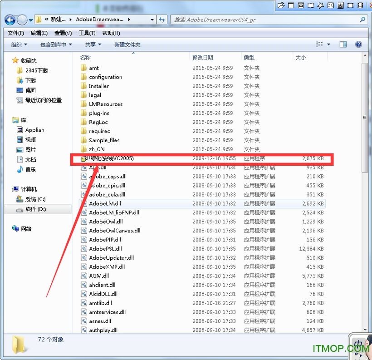Click the change view icon
This screenshot has height=360, width=372.
click(319, 44)
